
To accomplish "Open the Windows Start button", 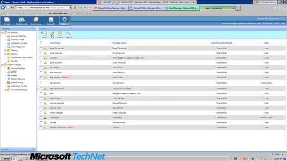I will point(5,159).
